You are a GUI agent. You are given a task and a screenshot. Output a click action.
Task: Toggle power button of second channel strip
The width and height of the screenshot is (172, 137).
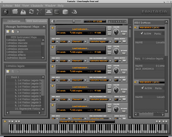53,47
